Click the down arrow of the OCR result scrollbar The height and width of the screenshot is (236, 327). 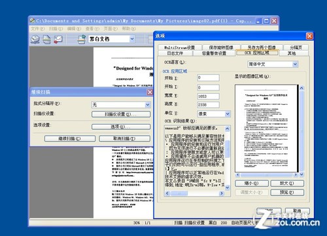coord(227,187)
